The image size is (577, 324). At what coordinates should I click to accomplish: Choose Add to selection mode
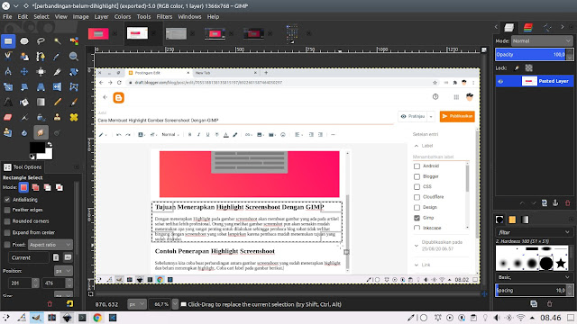[36, 187]
